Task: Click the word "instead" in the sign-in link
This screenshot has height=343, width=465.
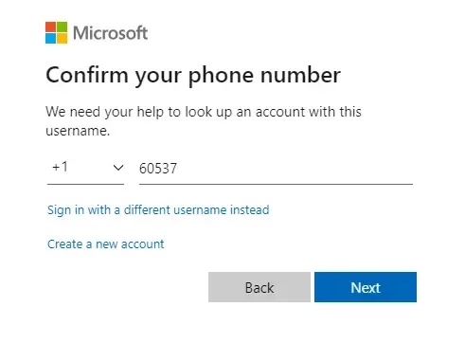Action: tap(249, 209)
